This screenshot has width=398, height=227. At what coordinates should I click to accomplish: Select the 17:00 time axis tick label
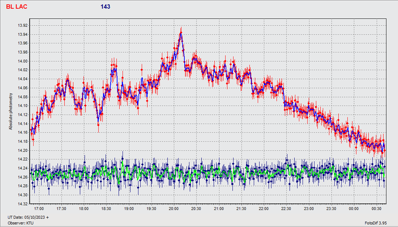[x=39, y=208]
